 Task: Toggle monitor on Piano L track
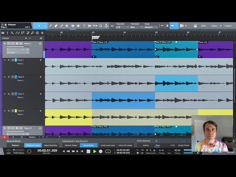pyautogui.click(x=21, y=44)
